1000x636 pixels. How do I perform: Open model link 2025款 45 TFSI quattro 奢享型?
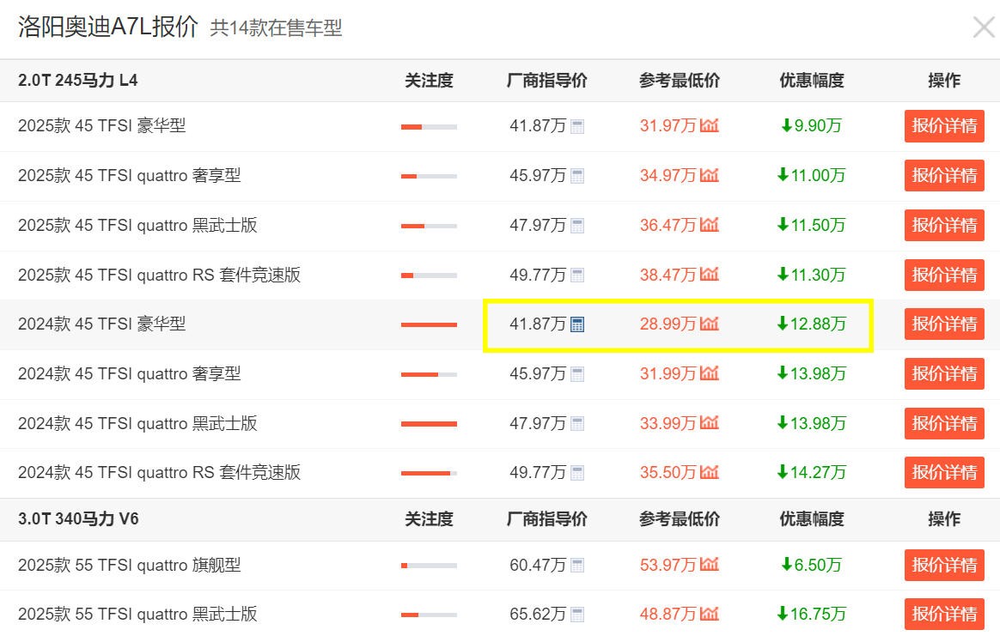[130, 175]
